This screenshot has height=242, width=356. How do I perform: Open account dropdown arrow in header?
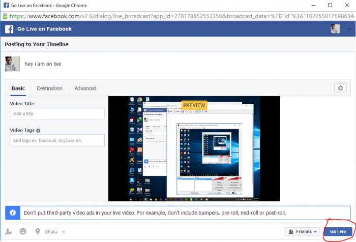point(349,29)
